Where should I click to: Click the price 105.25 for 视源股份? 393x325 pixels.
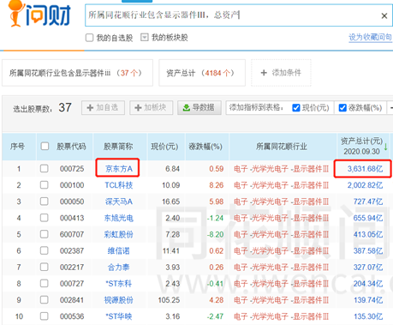pyautogui.click(x=169, y=300)
